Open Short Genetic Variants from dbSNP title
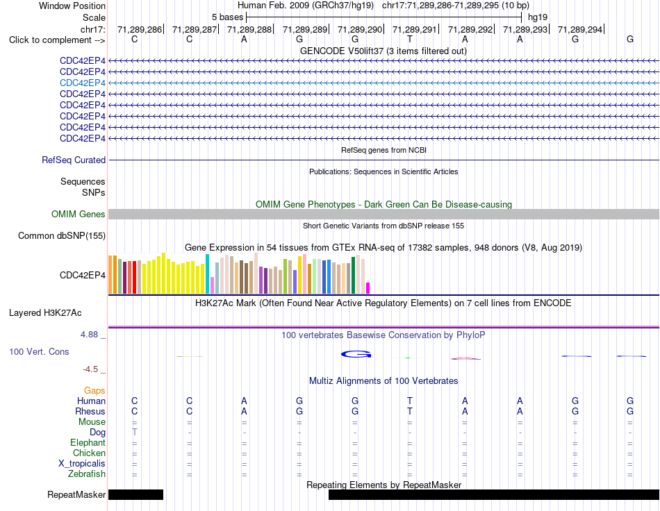The height and width of the screenshot is (511, 660). pos(383,226)
